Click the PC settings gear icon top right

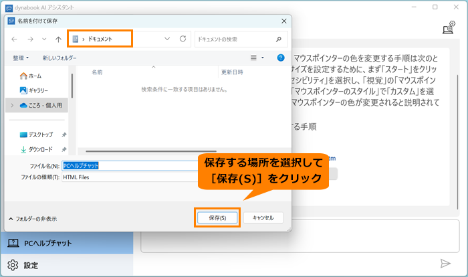point(449,27)
